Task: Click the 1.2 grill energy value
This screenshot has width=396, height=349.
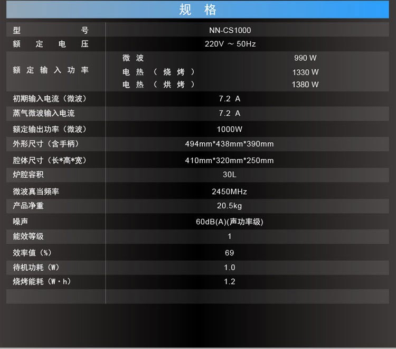Action: pos(229,282)
